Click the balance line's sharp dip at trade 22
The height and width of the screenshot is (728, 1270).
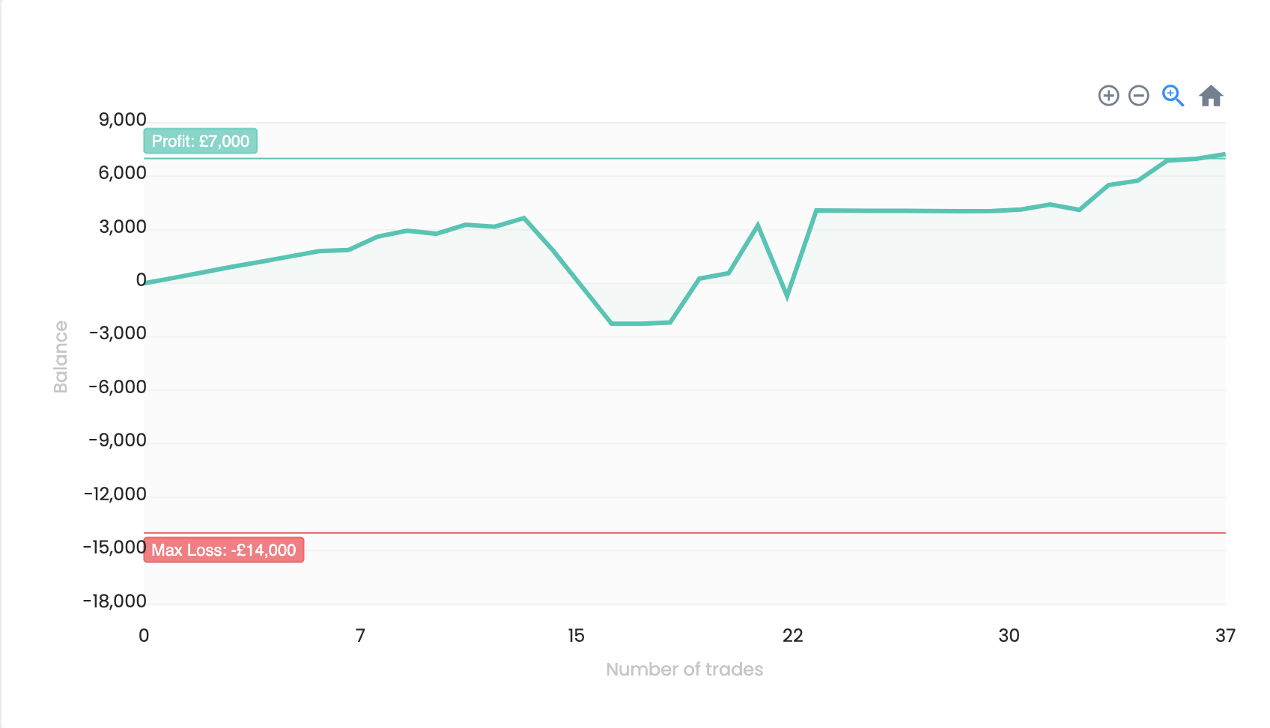[x=787, y=295]
